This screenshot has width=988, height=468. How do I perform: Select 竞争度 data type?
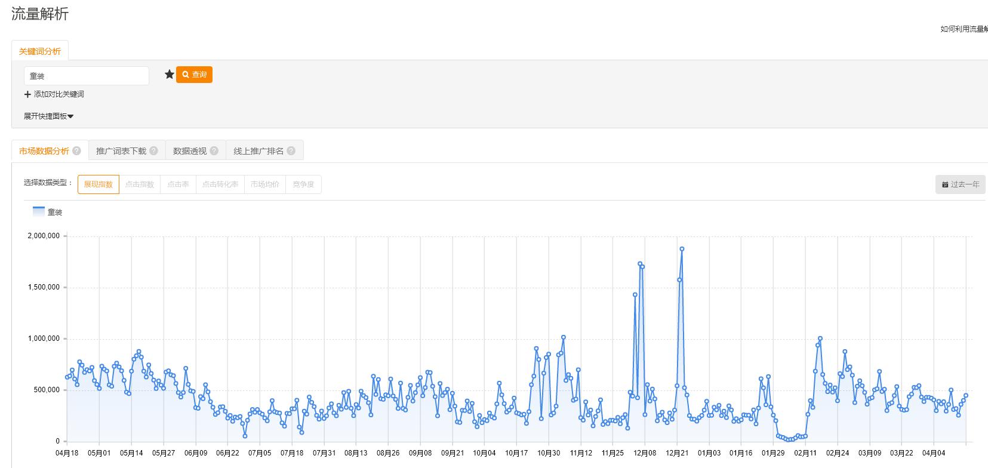303,184
